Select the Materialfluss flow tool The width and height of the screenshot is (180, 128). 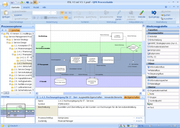pyautogui.click(x=163, y=70)
